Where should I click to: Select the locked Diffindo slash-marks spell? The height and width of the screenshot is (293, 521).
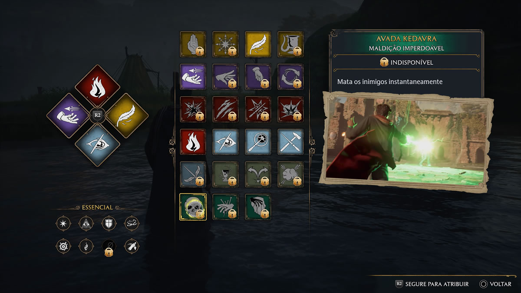[225, 109]
